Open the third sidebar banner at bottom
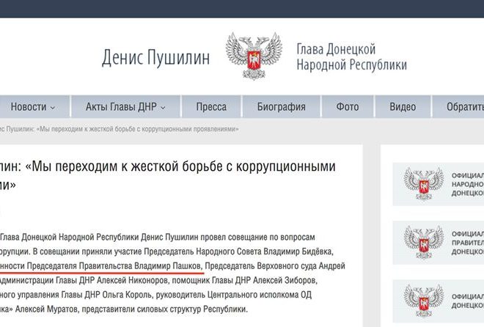 (439, 301)
